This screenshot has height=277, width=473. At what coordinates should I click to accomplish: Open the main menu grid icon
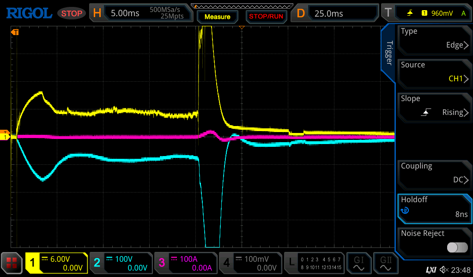[12, 263]
